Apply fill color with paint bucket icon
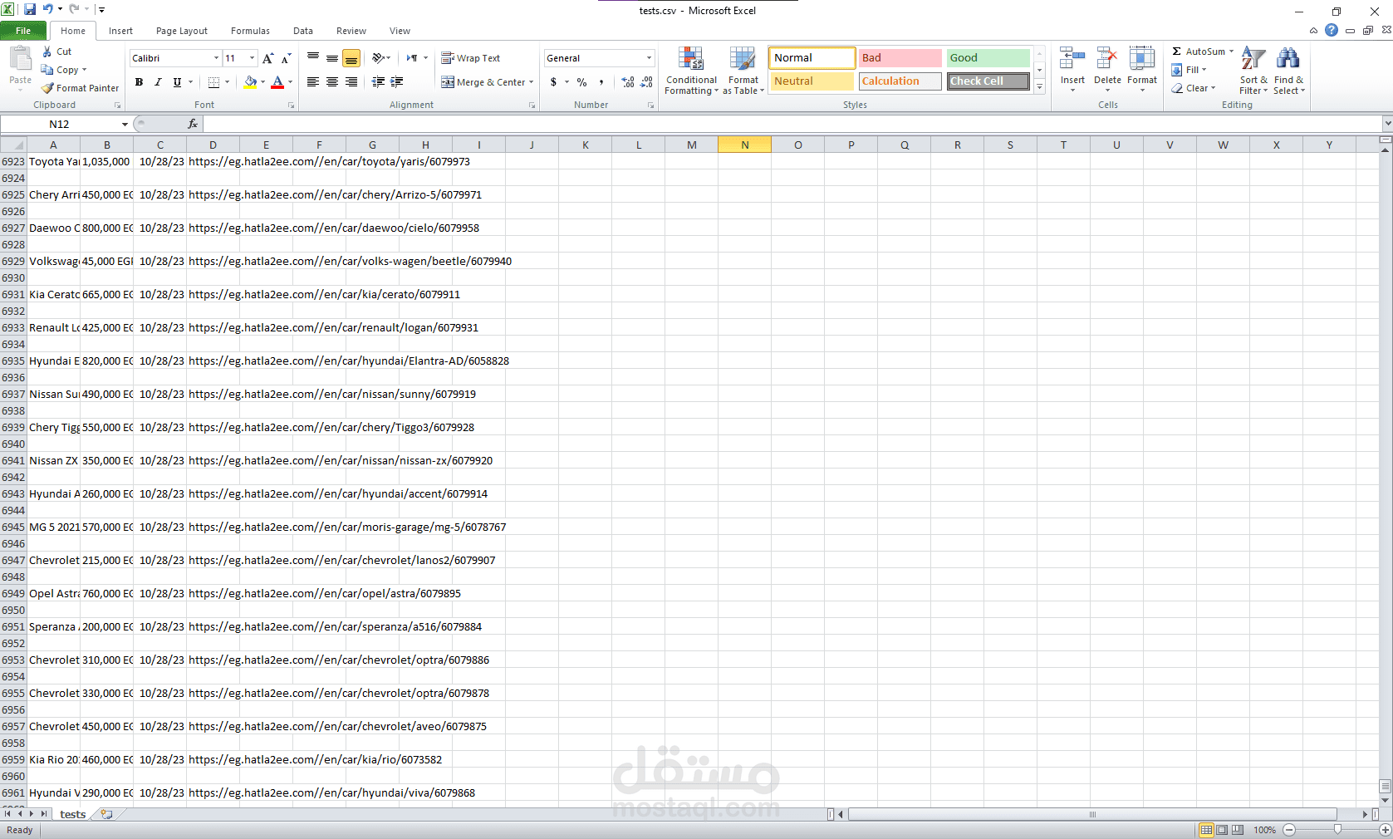This screenshot has height=839, width=1393. coord(250,82)
